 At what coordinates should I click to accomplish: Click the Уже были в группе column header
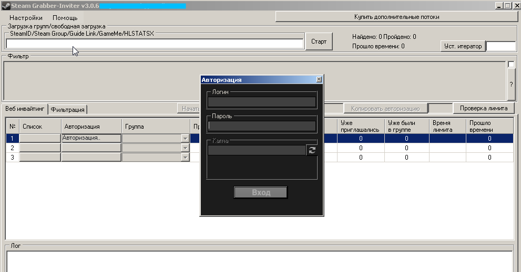(x=406, y=127)
